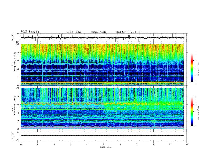The height and width of the screenshot is (162, 210).
Task: Click the "-3" value on ch.1 color bar
Action: coord(195,53)
